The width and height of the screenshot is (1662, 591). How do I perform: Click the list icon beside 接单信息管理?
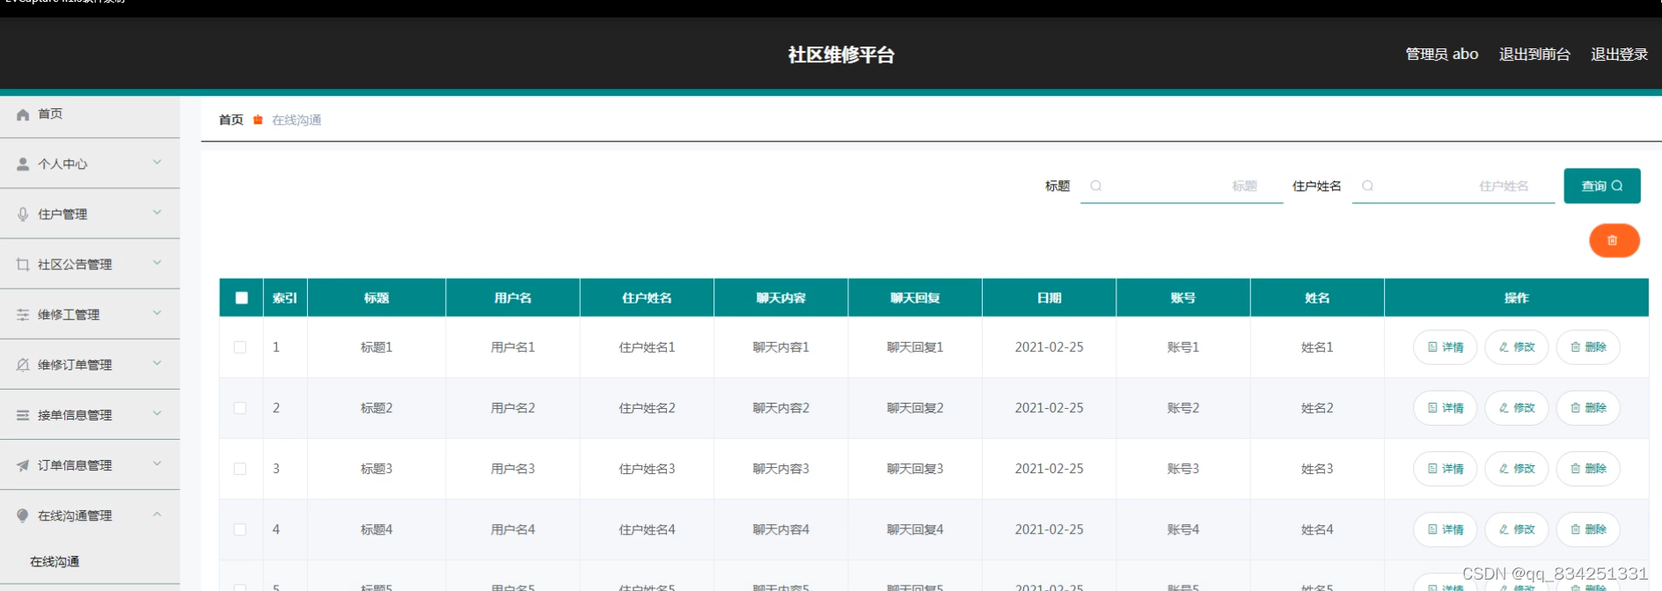[23, 415]
